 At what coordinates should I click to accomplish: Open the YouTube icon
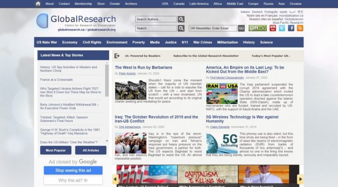coord(272,28)
